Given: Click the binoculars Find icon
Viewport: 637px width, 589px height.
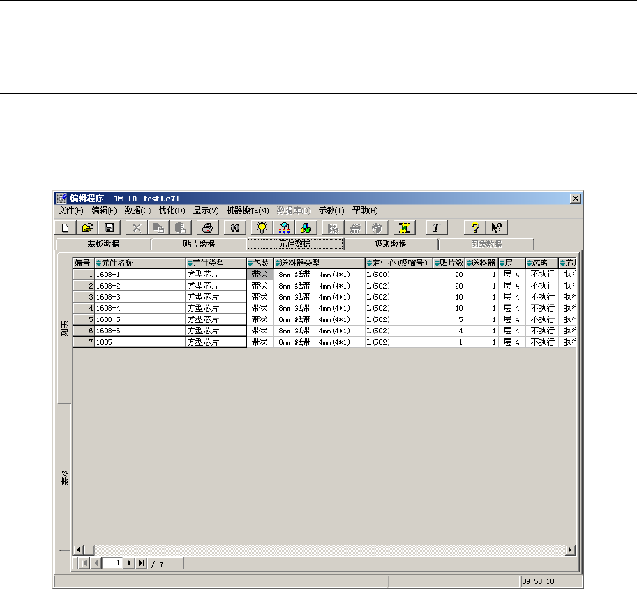Looking at the screenshot, I should coord(236,227).
